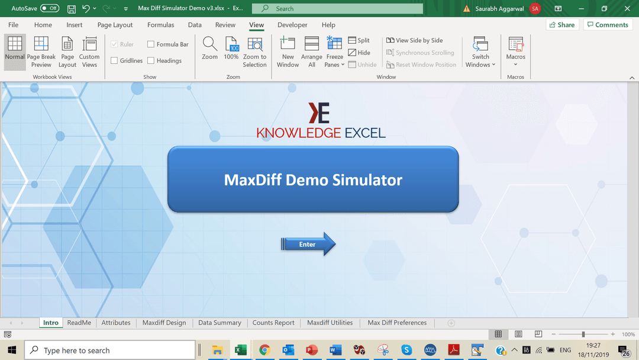Open Excel from the Windows taskbar
639x360 pixels.
coord(240,350)
